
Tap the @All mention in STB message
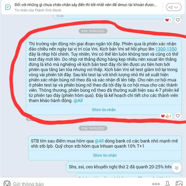point(99,141)
